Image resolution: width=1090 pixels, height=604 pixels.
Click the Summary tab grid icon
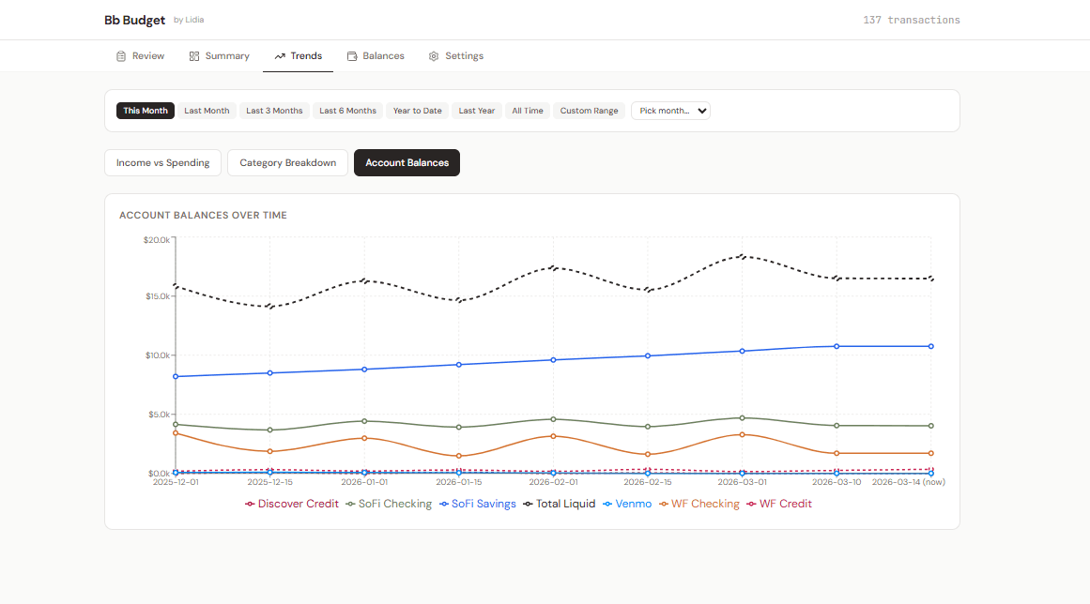pos(194,56)
